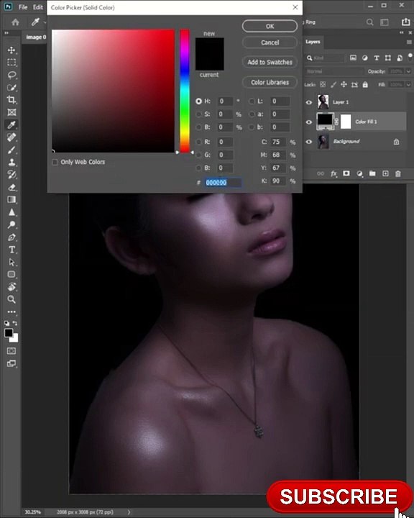Screen dimensions: 414x518
Task: Pick a color in the saturation field
Action: click(x=113, y=91)
